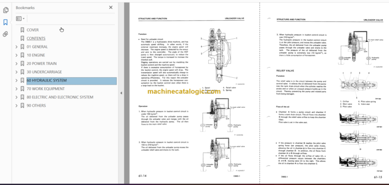Select the 01 GENERAL bookmark
The height and width of the screenshot is (185, 389).
[37, 47]
